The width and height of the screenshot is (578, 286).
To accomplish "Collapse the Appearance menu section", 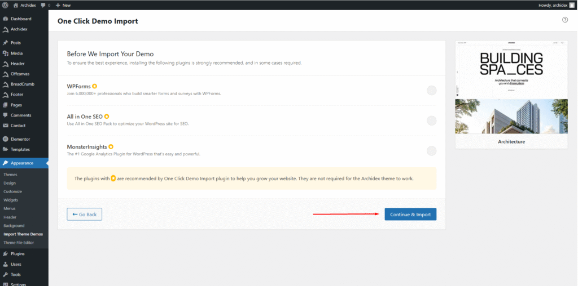I will (x=24, y=163).
